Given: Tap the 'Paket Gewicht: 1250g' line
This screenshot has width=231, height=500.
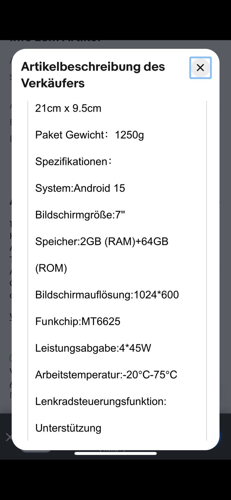Looking at the screenshot, I should (90, 135).
